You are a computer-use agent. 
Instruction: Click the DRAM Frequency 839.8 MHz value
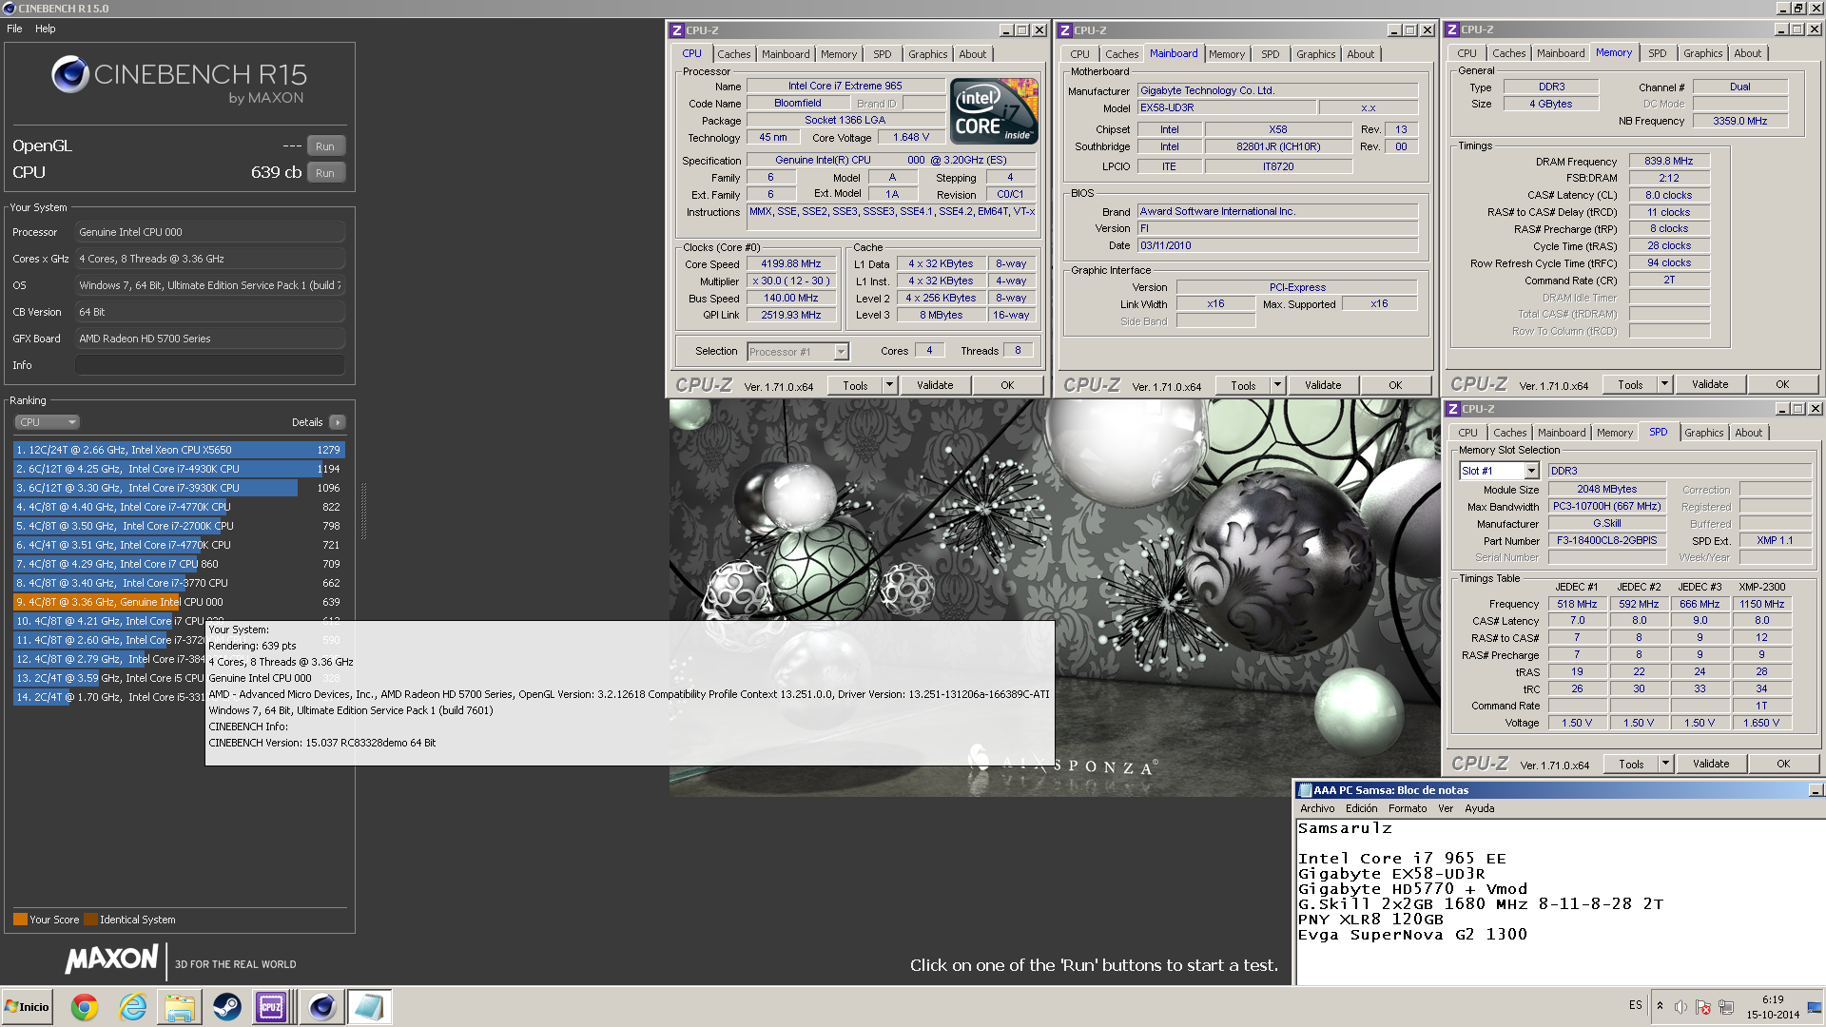(1668, 162)
